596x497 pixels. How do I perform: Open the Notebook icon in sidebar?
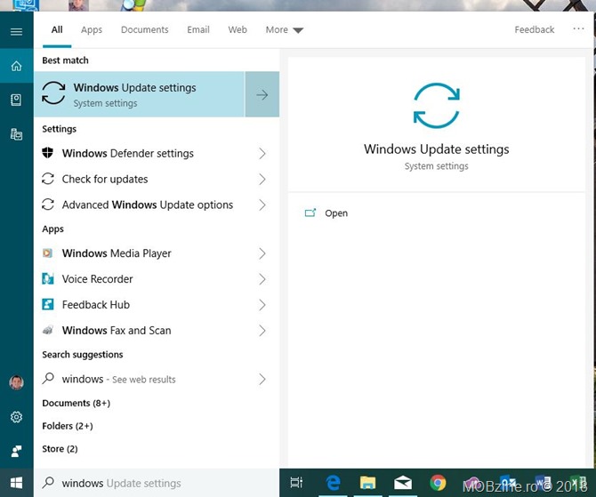[x=16, y=100]
